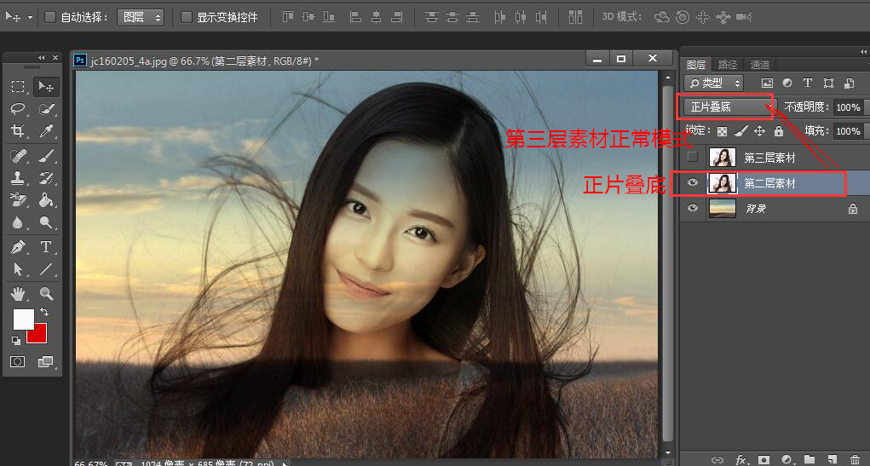Toggle lock transparent pixels
The image size is (870, 466).
coord(722,131)
